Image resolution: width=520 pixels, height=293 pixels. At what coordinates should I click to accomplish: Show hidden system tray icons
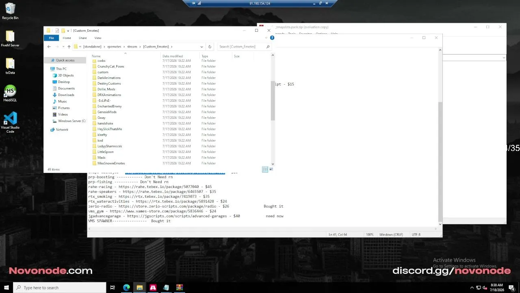coord(472,288)
